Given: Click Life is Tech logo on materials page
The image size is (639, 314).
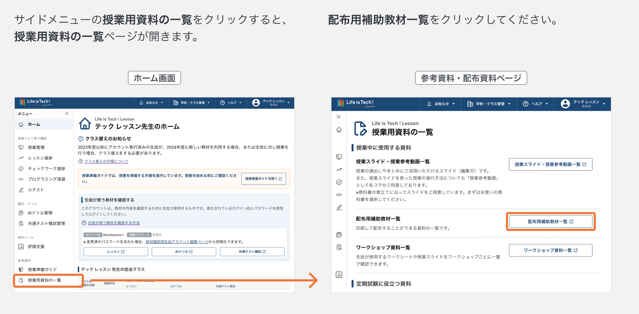Looking at the screenshot, I should point(356,103).
